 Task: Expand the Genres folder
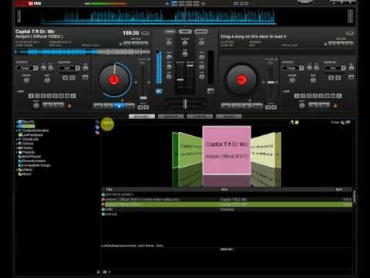tap(17, 144)
